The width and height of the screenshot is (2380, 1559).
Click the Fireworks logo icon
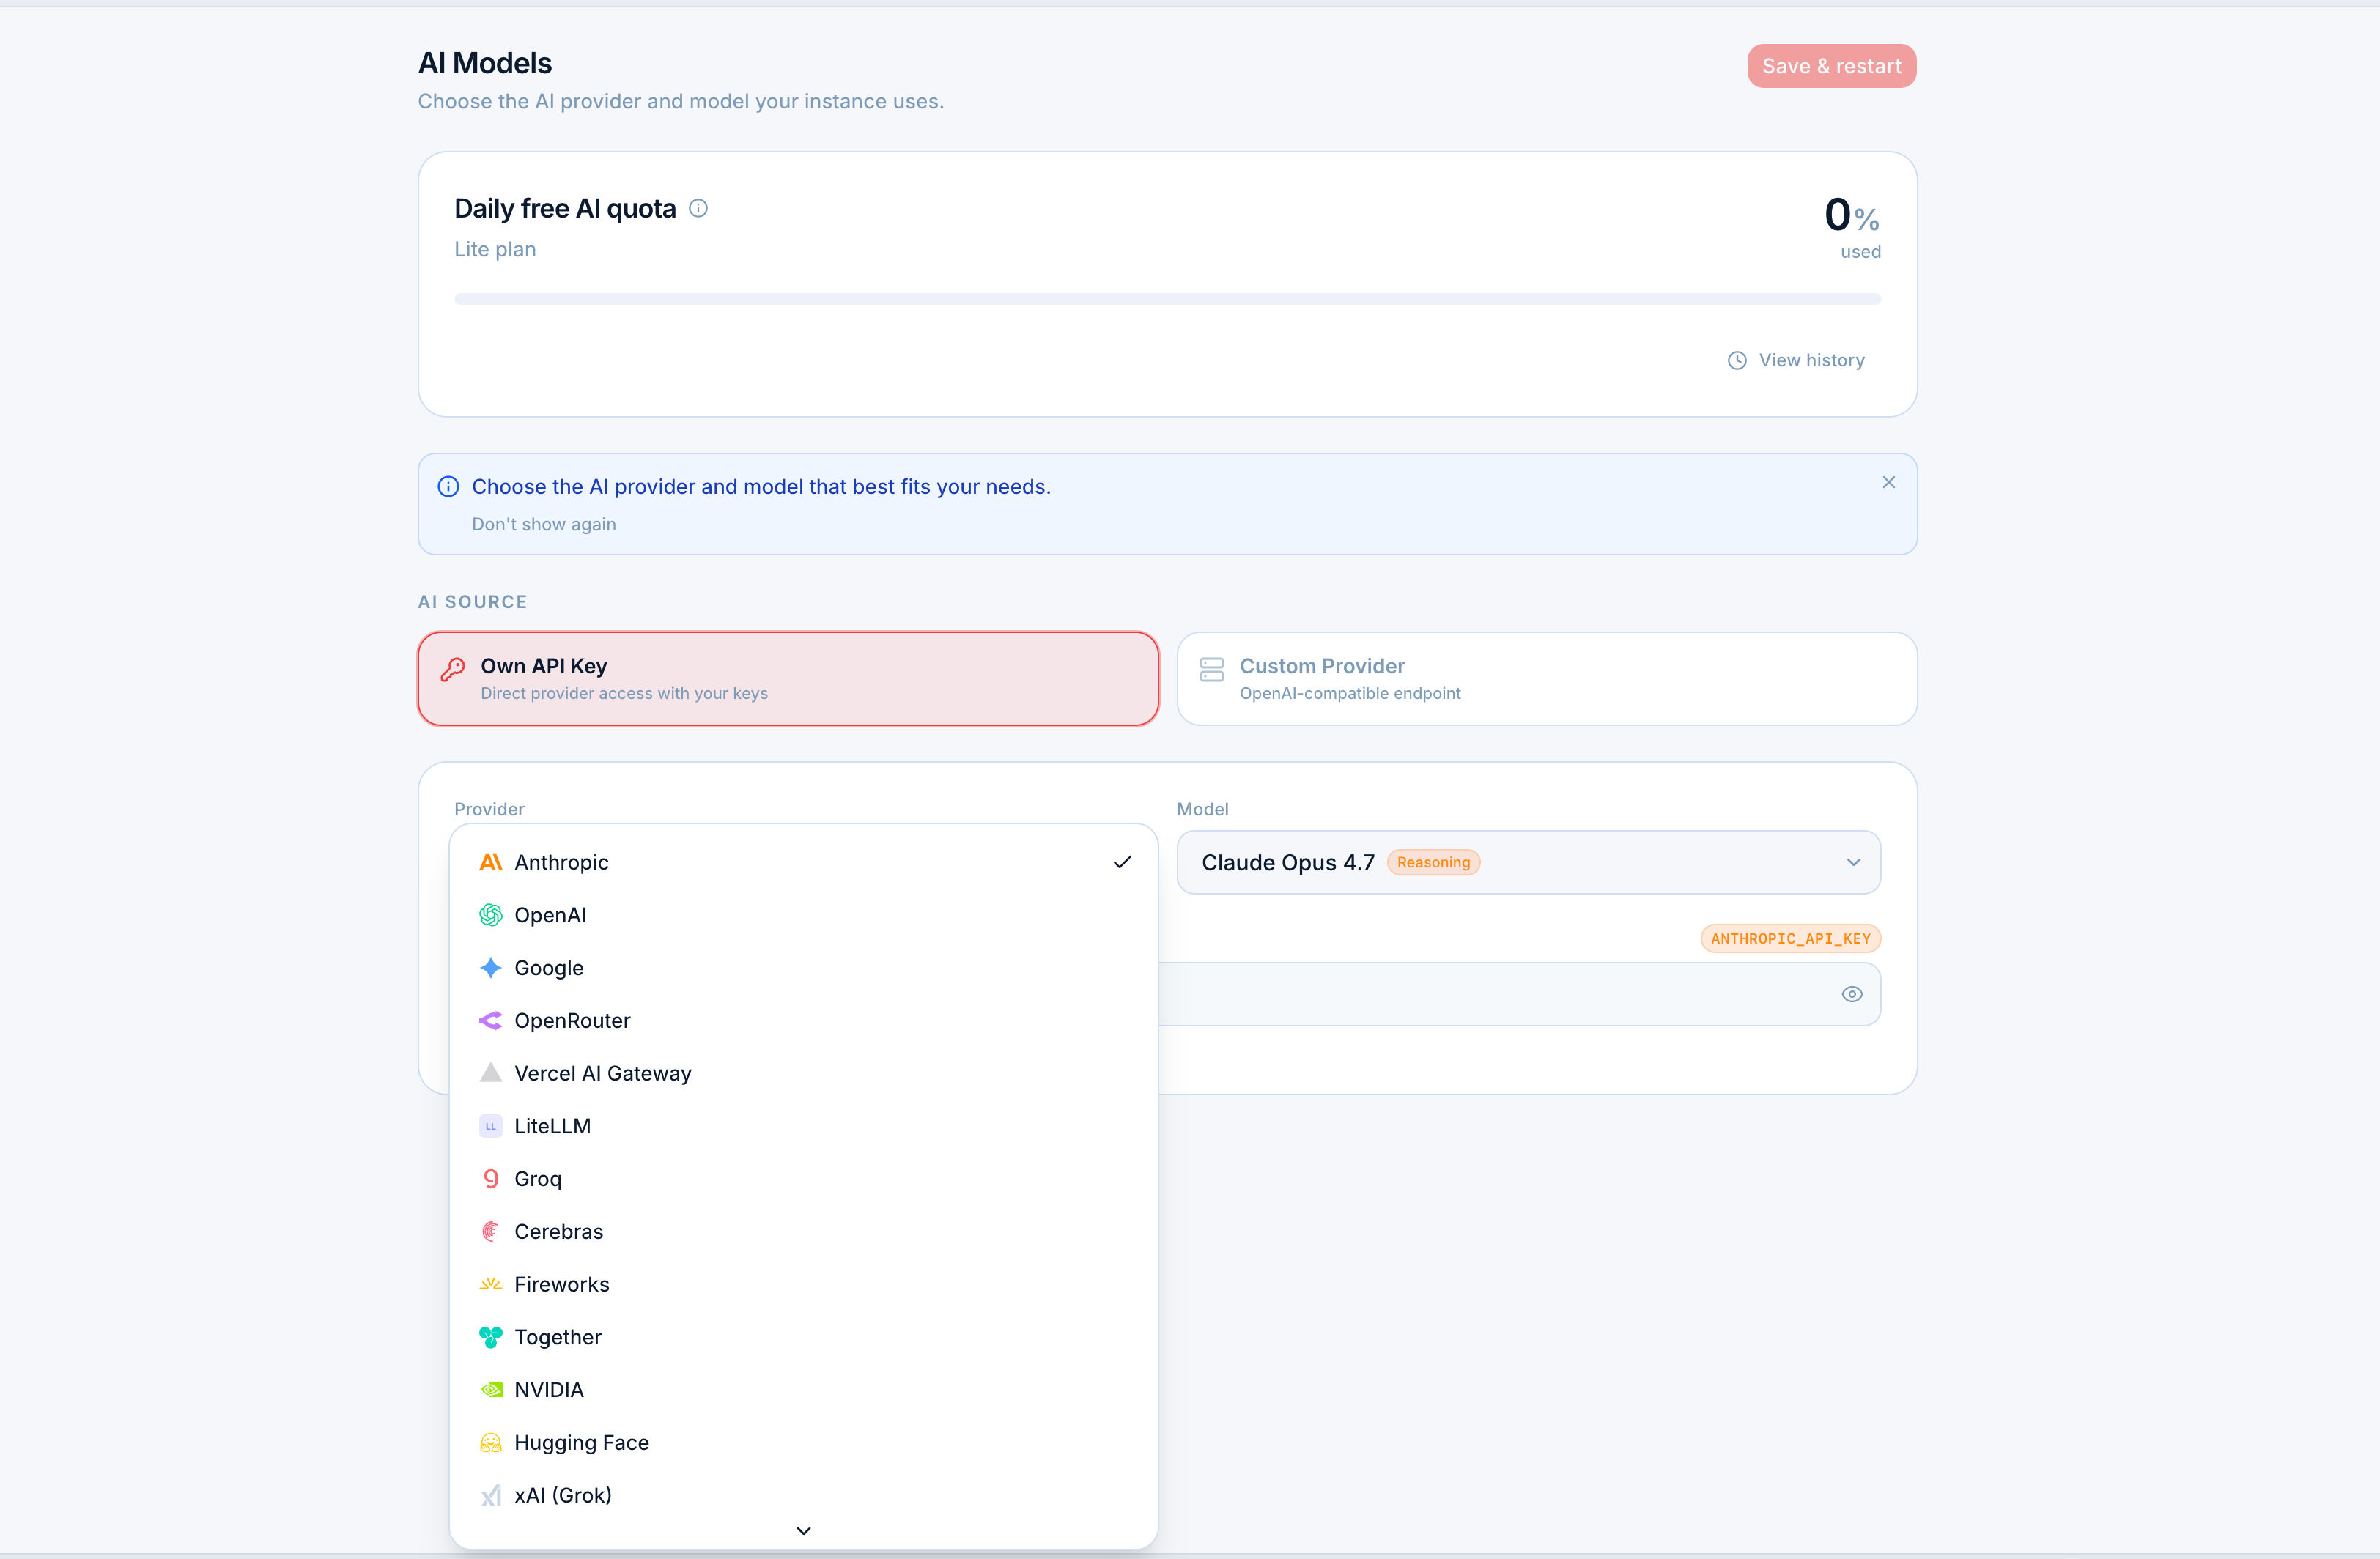pos(490,1284)
